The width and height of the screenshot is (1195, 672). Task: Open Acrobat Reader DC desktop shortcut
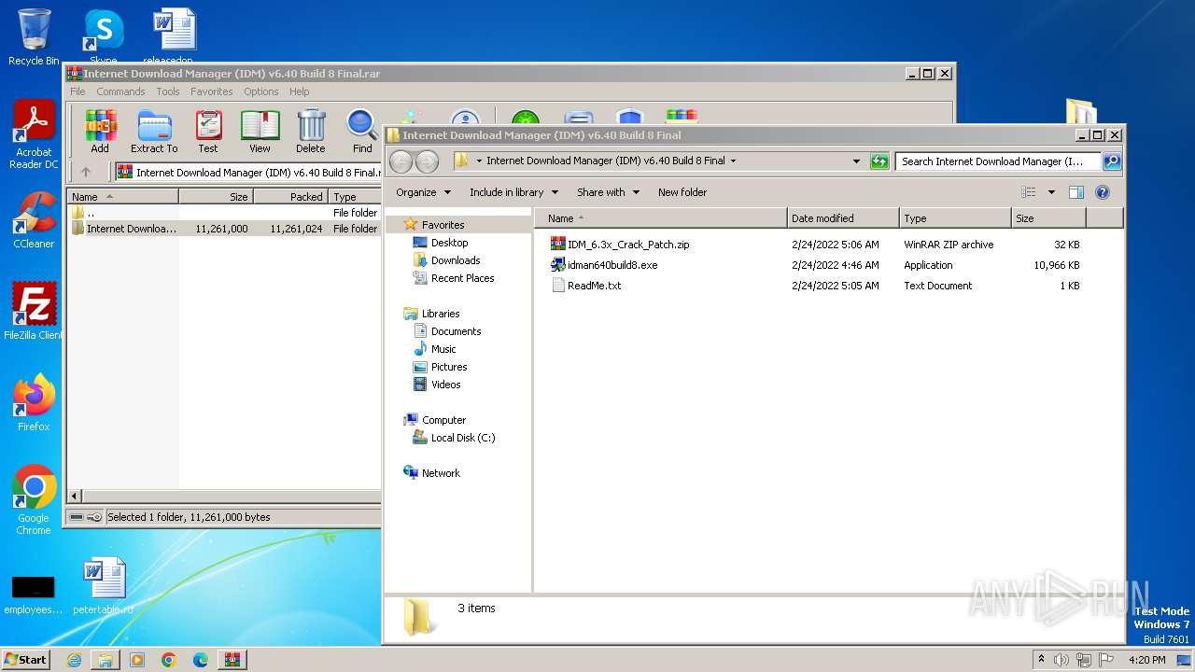34,135
